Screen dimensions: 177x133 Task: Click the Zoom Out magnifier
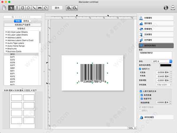pos(75,8)
